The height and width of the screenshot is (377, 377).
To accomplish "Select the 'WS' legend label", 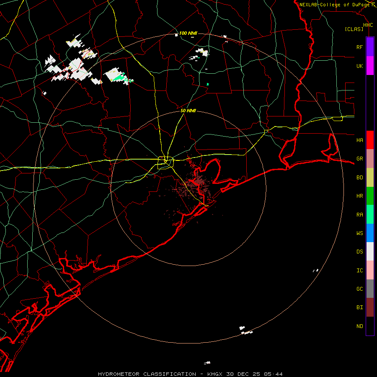I will pos(359,233).
